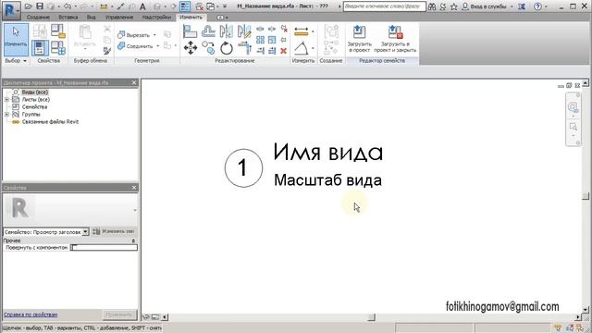The height and width of the screenshot is (333, 592).
Task: Click the highlighted thin lines toggle icon in quick access toolbar
Action: point(185,6)
